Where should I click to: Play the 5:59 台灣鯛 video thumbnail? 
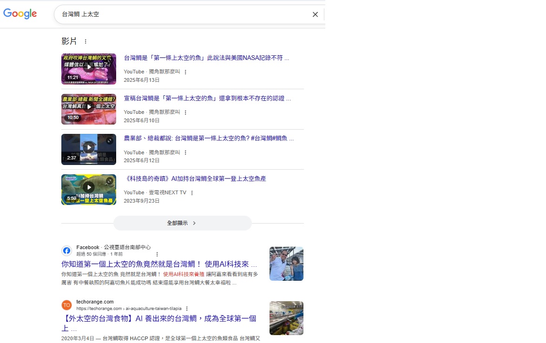89,190
